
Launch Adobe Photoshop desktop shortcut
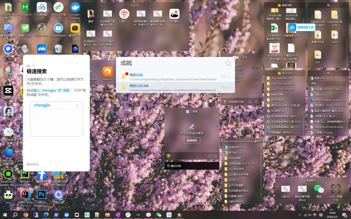(42, 199)
